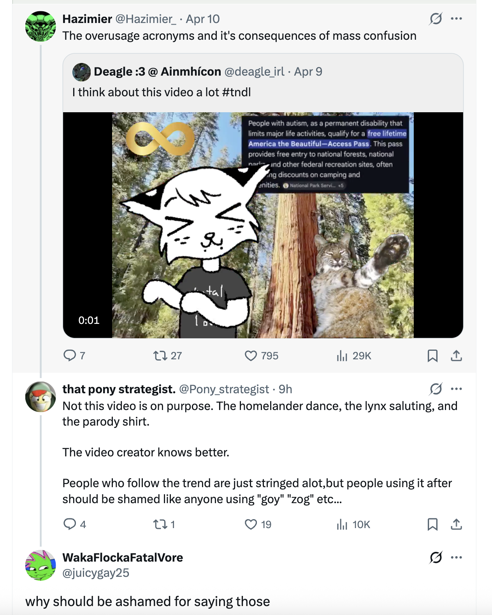Share Hazimier's post

pyautogui.click(x=456, y=355)
